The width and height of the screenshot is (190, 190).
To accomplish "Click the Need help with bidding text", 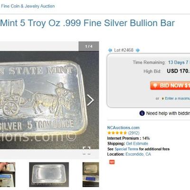I will 168,114.
